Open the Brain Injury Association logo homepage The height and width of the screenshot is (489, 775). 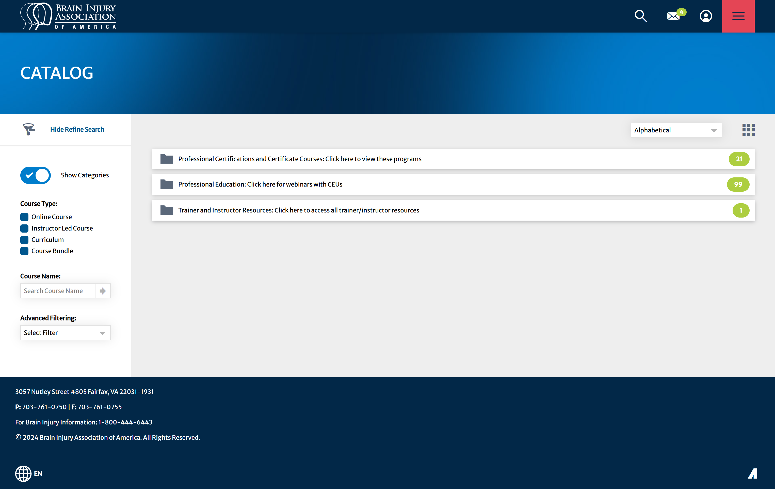[x=68, y=16]
